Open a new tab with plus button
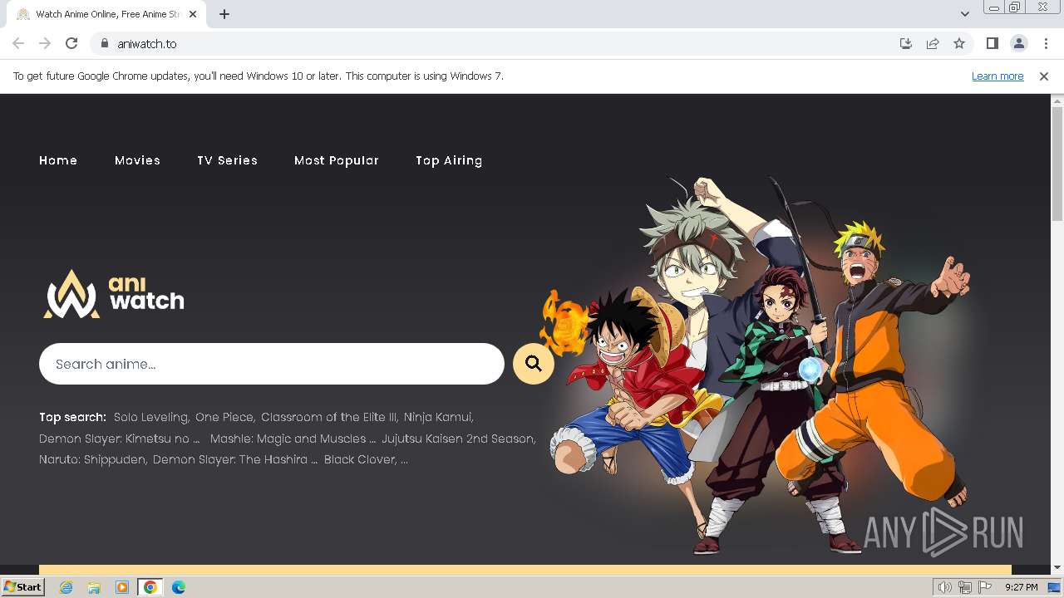The height and width of the screenshot is (598, 1064). pyautogui.click(x=224, y=14)
